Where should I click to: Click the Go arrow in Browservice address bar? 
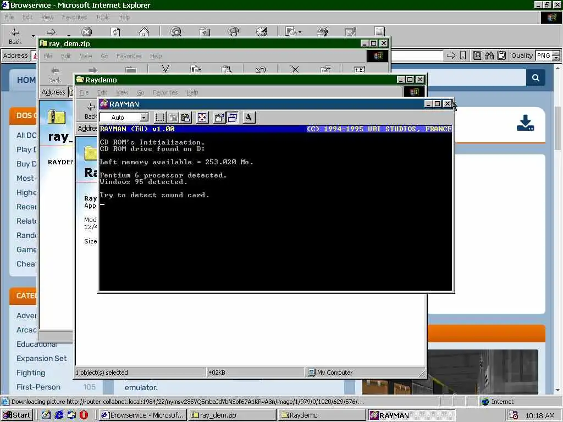point(451,55)
